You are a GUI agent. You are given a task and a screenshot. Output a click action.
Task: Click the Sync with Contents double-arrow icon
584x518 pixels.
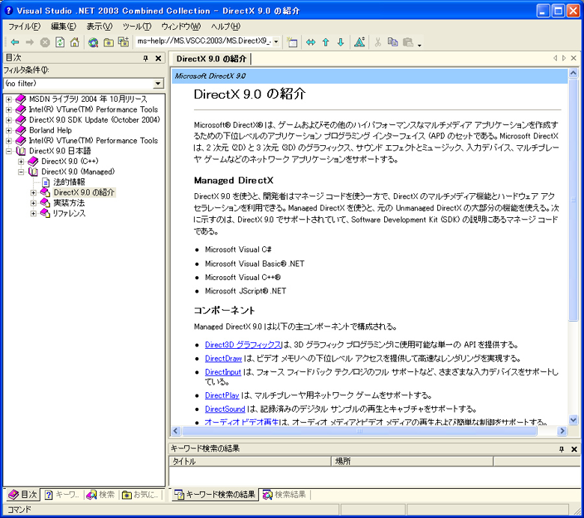pyautogui.click(x=311, y=43)
